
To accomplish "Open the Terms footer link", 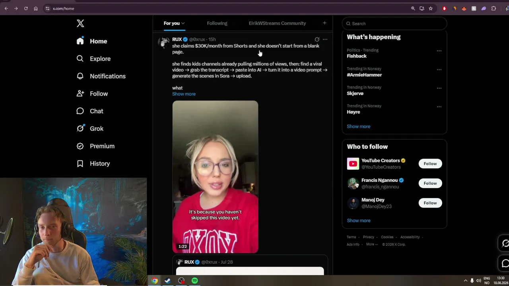I will point(351,237).
